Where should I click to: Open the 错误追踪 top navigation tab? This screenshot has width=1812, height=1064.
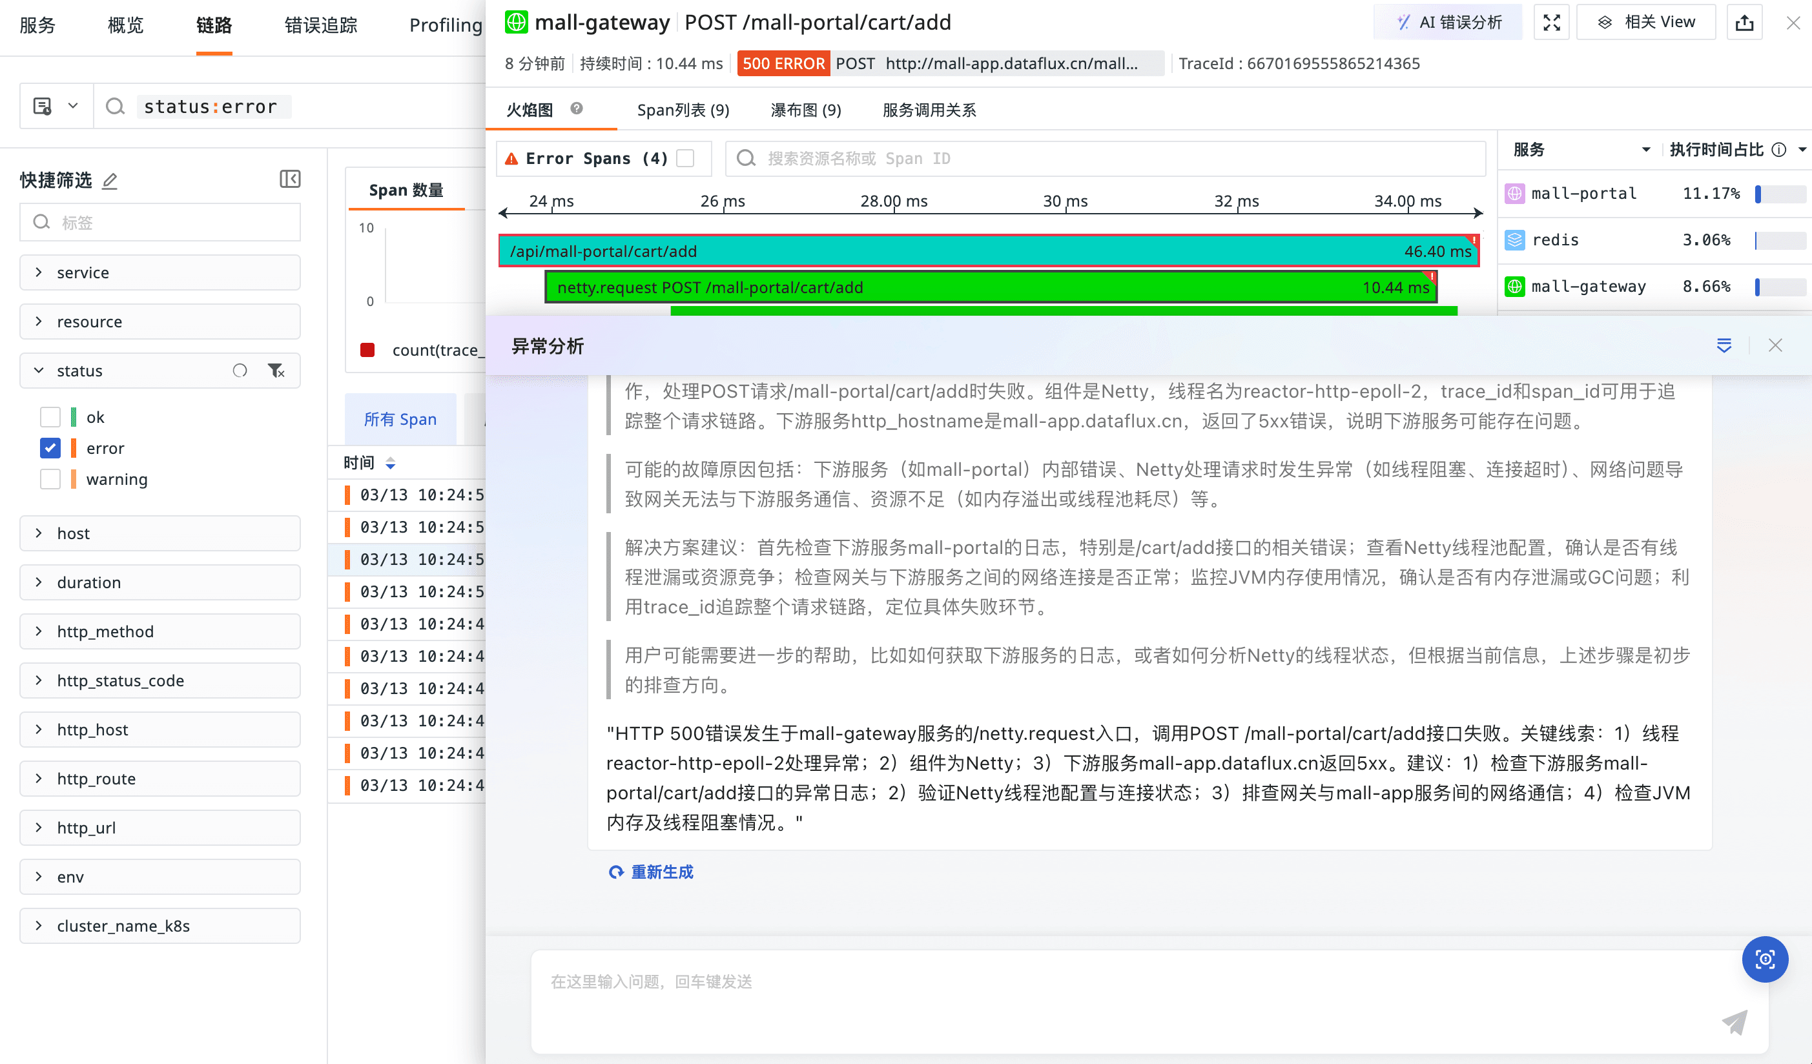click(321, 25)
